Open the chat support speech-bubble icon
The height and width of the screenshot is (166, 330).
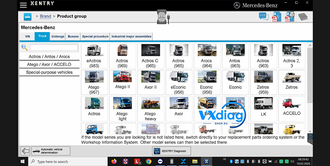pyautogui.click(x=264, y=16)
